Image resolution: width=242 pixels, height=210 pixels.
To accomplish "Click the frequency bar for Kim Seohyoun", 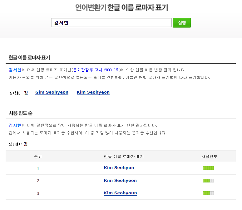I will pyautogui.click(x=208, y=193).
